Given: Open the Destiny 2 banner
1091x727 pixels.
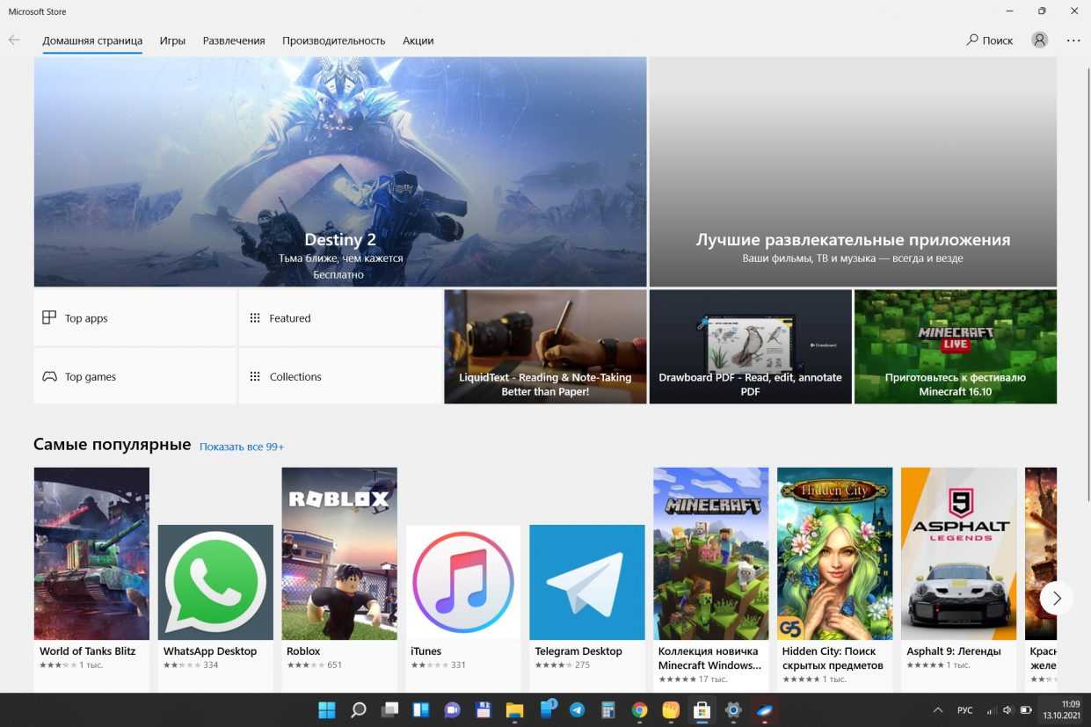Looking at the screenshot, I should click(340, 172).
